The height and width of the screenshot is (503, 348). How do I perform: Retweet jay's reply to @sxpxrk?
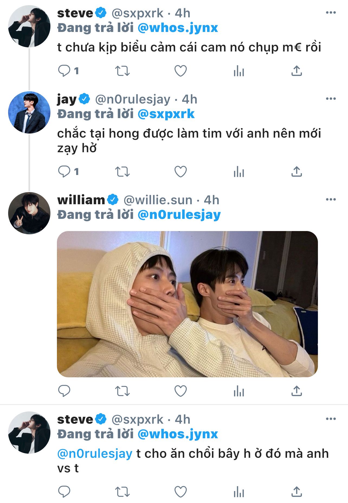click(122, 172)
